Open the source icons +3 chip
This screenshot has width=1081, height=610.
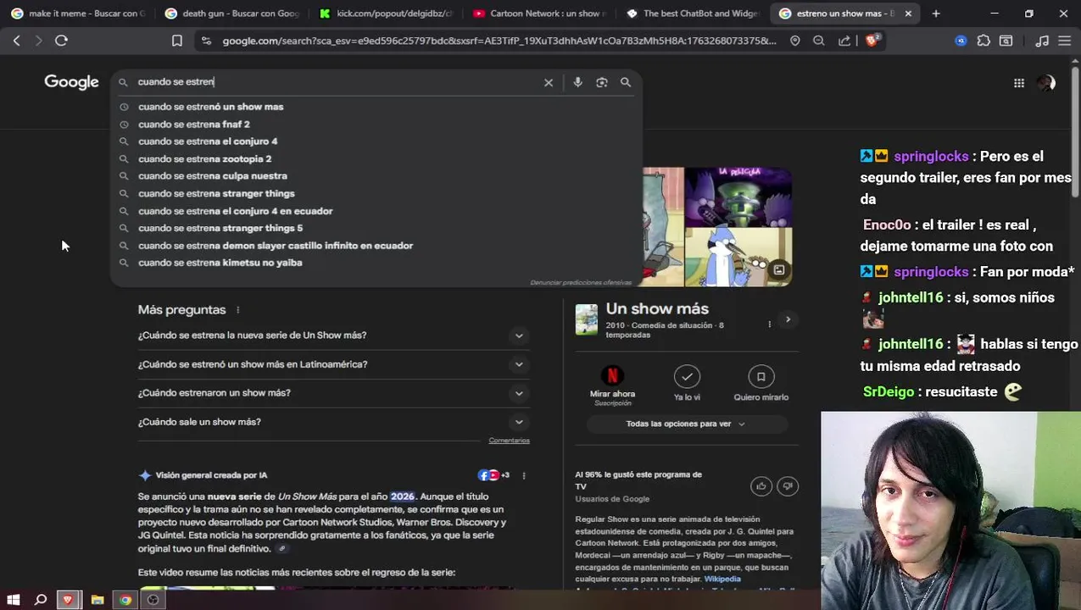[x=493, y=475]
